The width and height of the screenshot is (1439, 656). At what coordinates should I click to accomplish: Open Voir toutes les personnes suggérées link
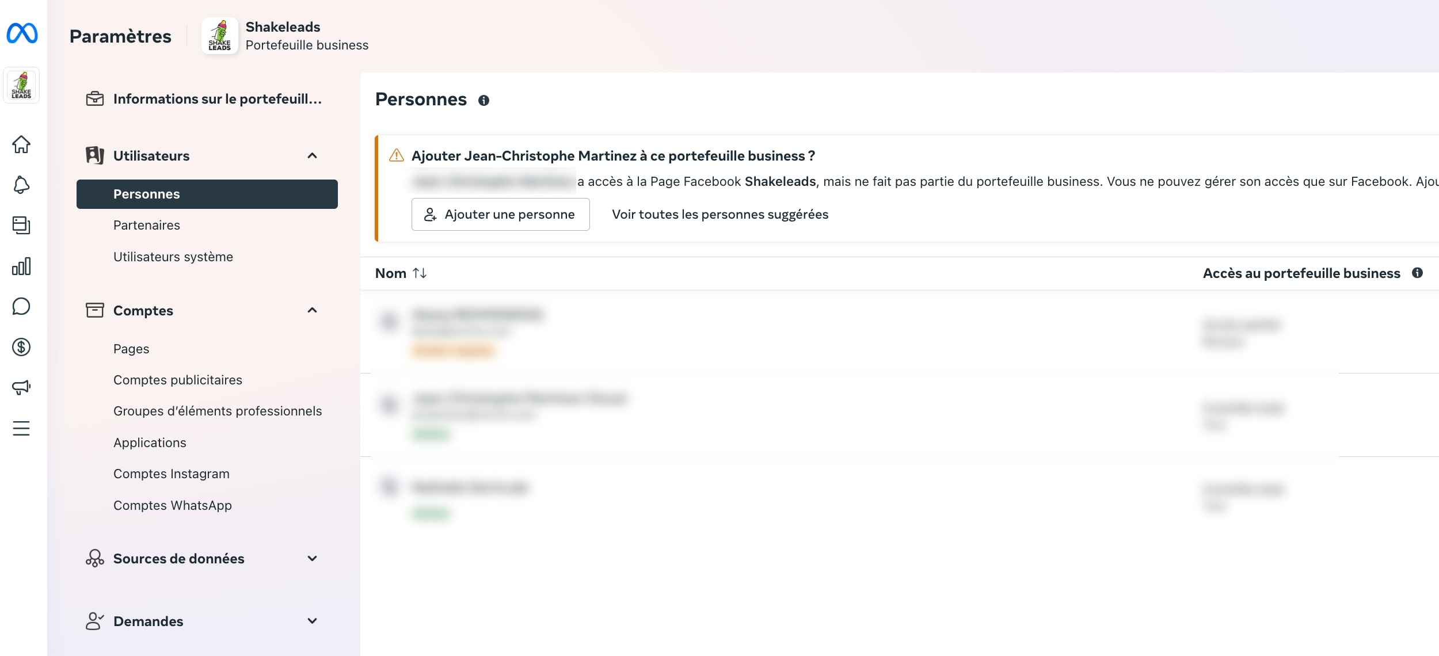pyautogui.click(x=720, y=215)
